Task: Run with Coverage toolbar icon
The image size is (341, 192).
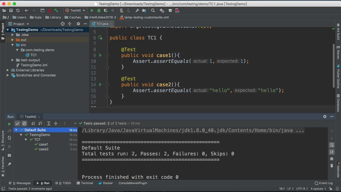Action: tap(106, 10)
